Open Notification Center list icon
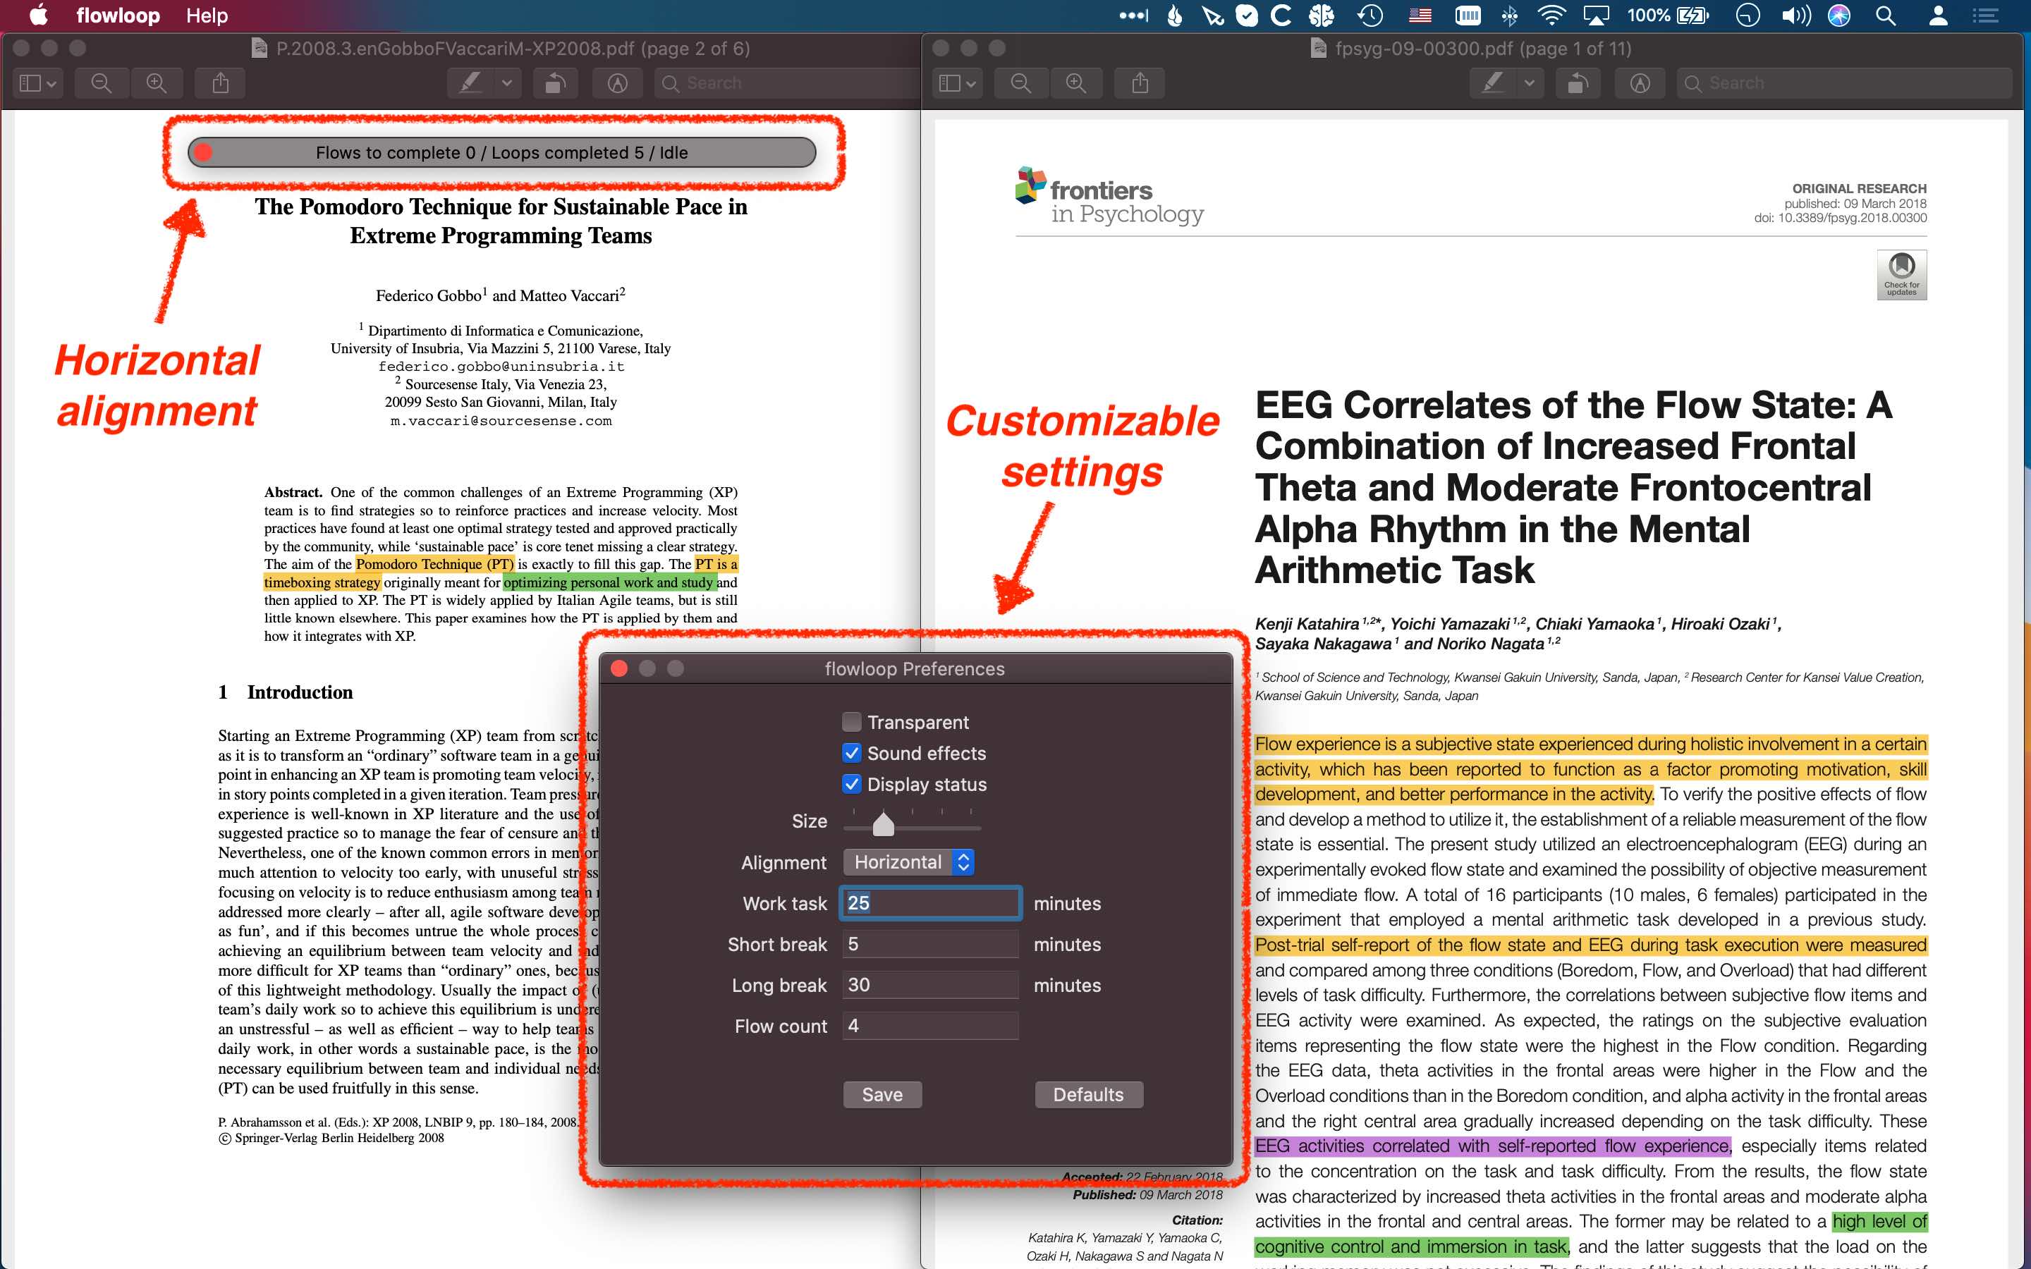2031x1269 pixels. click(1985, 15)
